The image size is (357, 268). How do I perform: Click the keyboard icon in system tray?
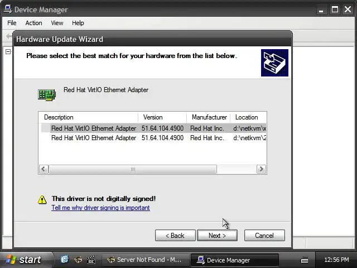305,260
